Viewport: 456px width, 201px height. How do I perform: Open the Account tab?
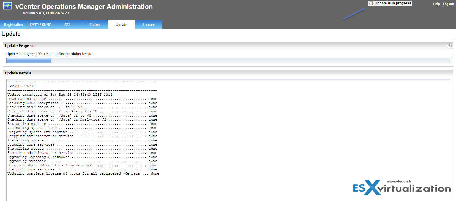pyautogui.click(x=149, y=25)
